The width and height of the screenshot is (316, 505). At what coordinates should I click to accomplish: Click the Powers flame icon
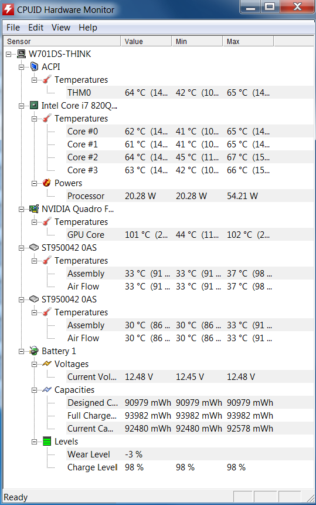[x=47, y=183]
